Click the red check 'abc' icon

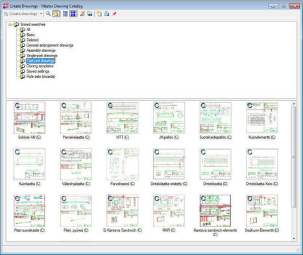[x=82, y=14]
